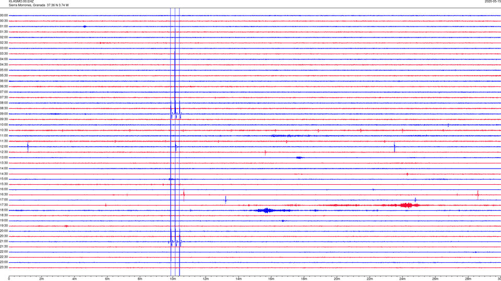Click blue spike on the 10:00 trace

448,125
